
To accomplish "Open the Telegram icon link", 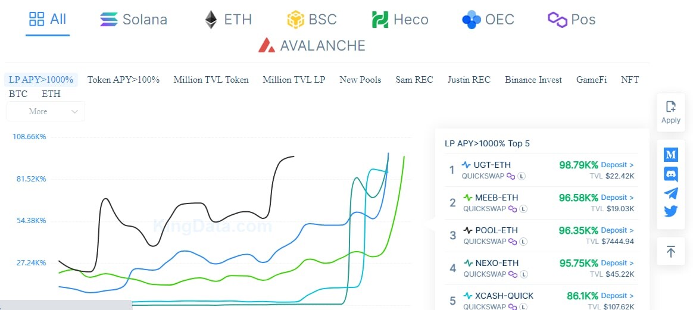I will coord(671,193).
